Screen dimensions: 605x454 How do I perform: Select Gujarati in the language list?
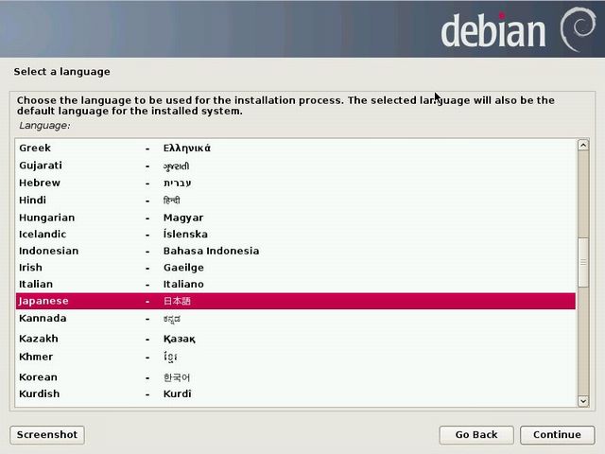point(296,166)
